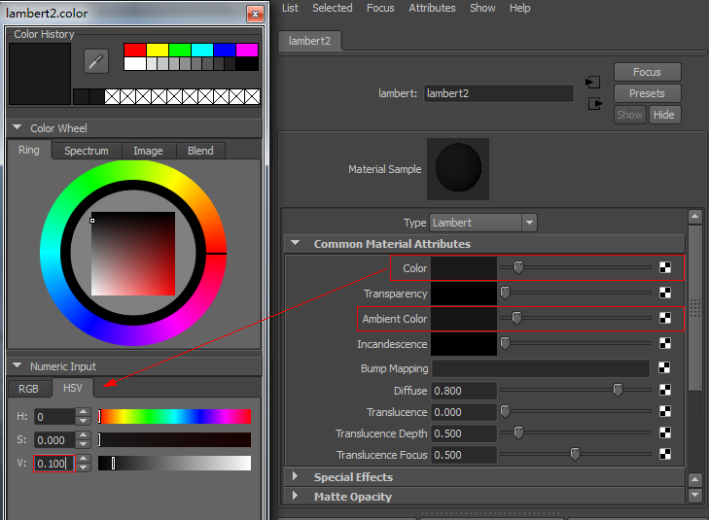Viewport: 709px width, 520px height.
Task: Switch numeric input to RGB tab
Action: 28,389
